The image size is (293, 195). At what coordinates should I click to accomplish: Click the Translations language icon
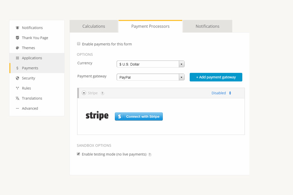click(x=18, y=98)
